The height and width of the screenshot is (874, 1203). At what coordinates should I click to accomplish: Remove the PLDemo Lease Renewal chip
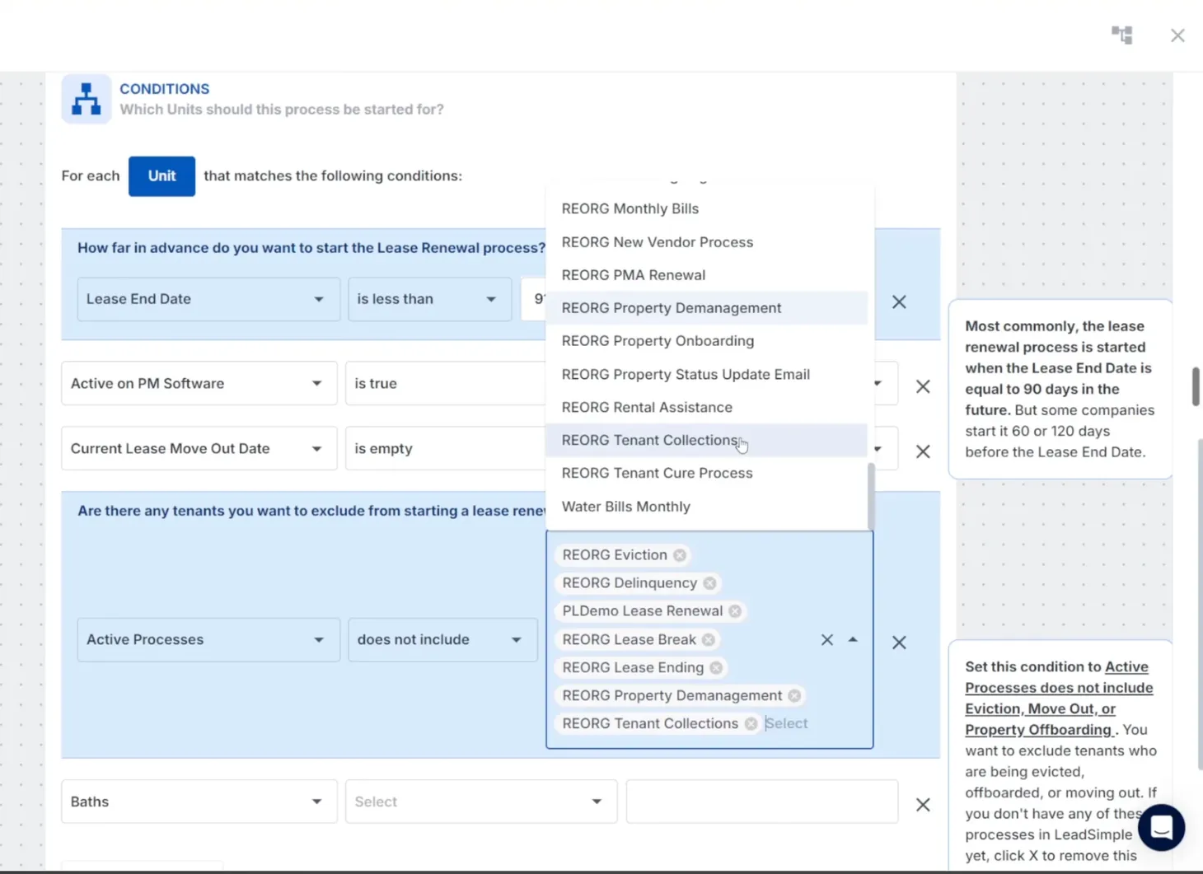(x=735, y=611)
